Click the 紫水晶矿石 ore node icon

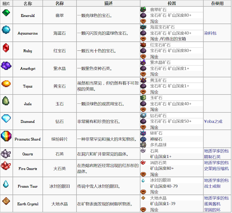click(x=143, y=62)
